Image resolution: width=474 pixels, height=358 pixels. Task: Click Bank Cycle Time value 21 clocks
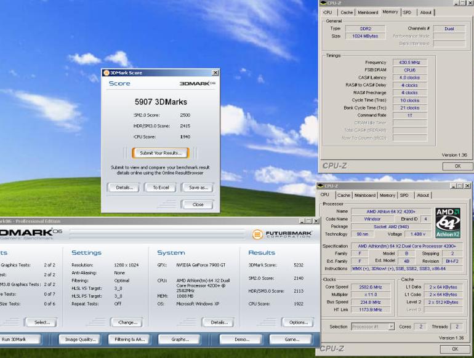click(x=409, y=108)
